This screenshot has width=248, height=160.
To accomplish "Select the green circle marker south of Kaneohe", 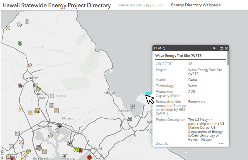I will [130, 119].
